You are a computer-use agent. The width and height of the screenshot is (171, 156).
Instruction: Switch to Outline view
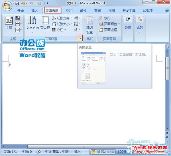[x=108, y=152]
